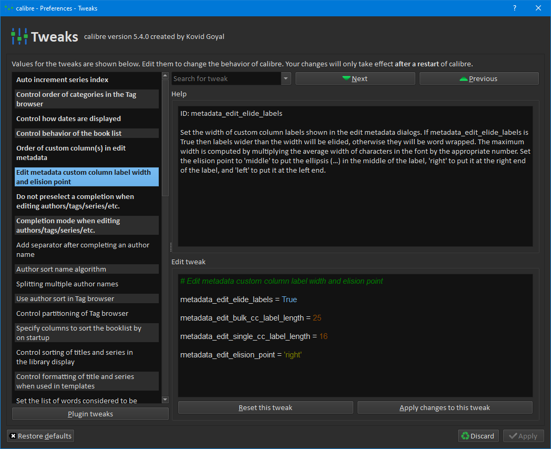Select Author sort name algorithm
This screenshot has width=551, height=449.
coord(87,269)
